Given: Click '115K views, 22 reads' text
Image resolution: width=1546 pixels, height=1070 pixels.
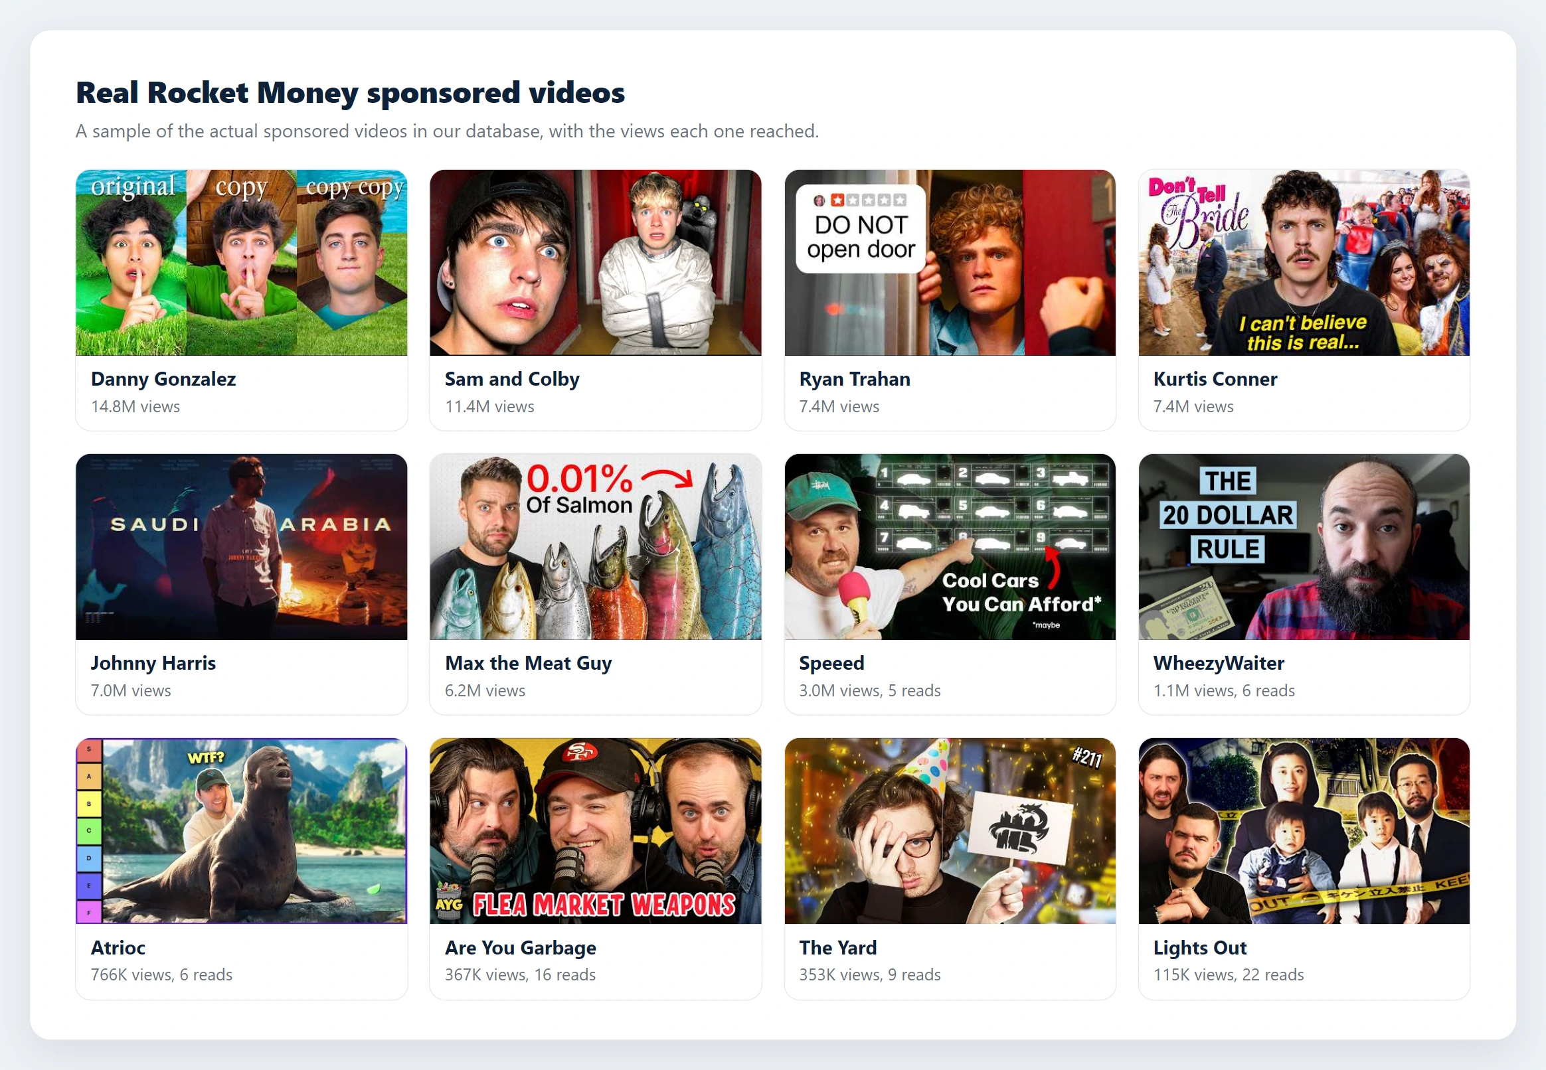Looking at the screenshot, I should click(1228, 975).
